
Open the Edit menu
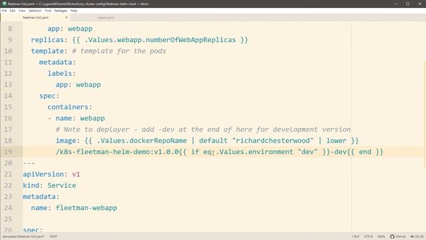[x=13, y=11]
